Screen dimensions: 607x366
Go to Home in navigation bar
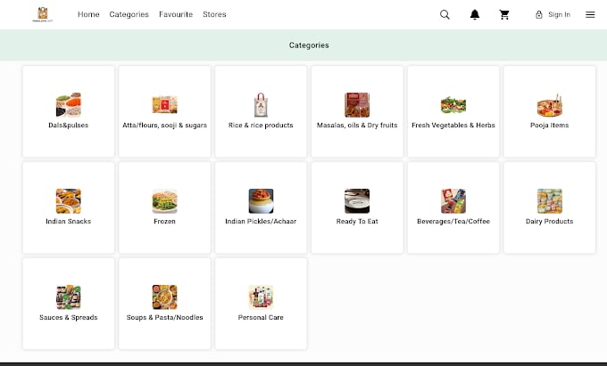(x=88, y=14)
